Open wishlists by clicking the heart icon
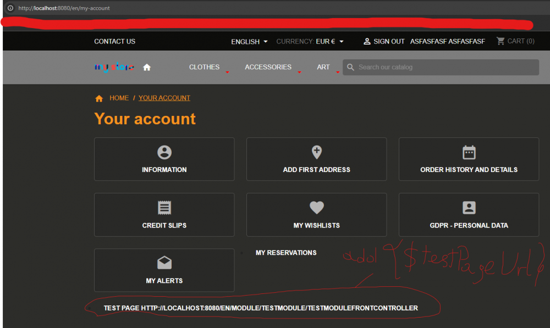The width and height of the screenshot is (550, 328). [316, 208]
